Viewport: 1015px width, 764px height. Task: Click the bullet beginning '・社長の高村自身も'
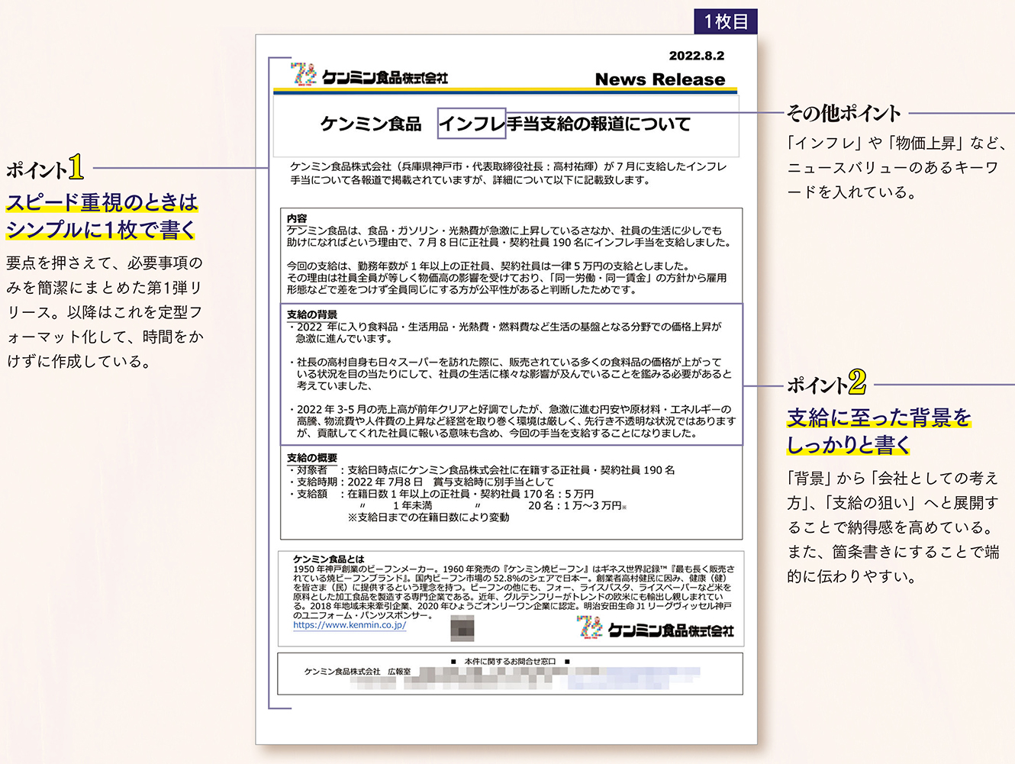pos(510,374)
